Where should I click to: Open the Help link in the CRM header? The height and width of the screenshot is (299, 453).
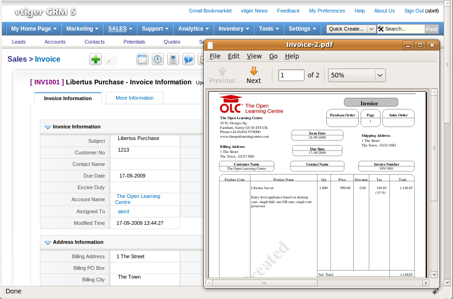[360, 11]
